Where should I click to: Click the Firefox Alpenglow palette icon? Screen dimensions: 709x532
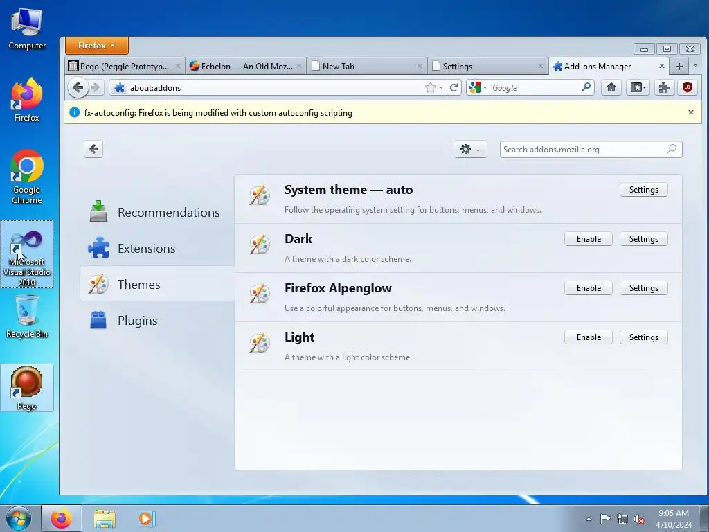click(260, 294)
